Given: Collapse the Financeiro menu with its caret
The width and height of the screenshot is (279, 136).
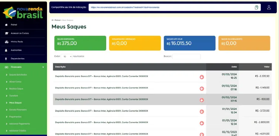Looking at the screenshot, I should click(43, 67).
